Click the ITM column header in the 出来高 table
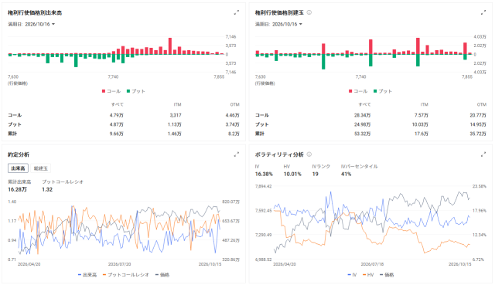 coord(177,105)
